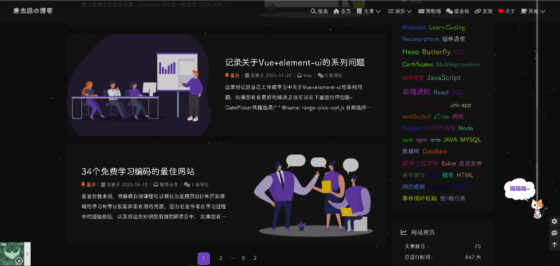Expand the 娱乐 dropdown menu
The image size is (560, 266).
tap(400, 11)
